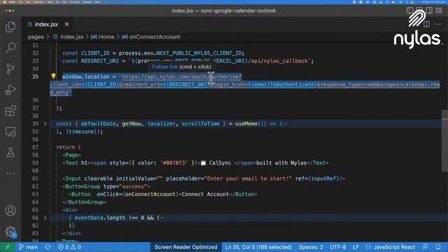
Task: Go to line via Ln 35, Col 5
Action: tap(258, 247)
